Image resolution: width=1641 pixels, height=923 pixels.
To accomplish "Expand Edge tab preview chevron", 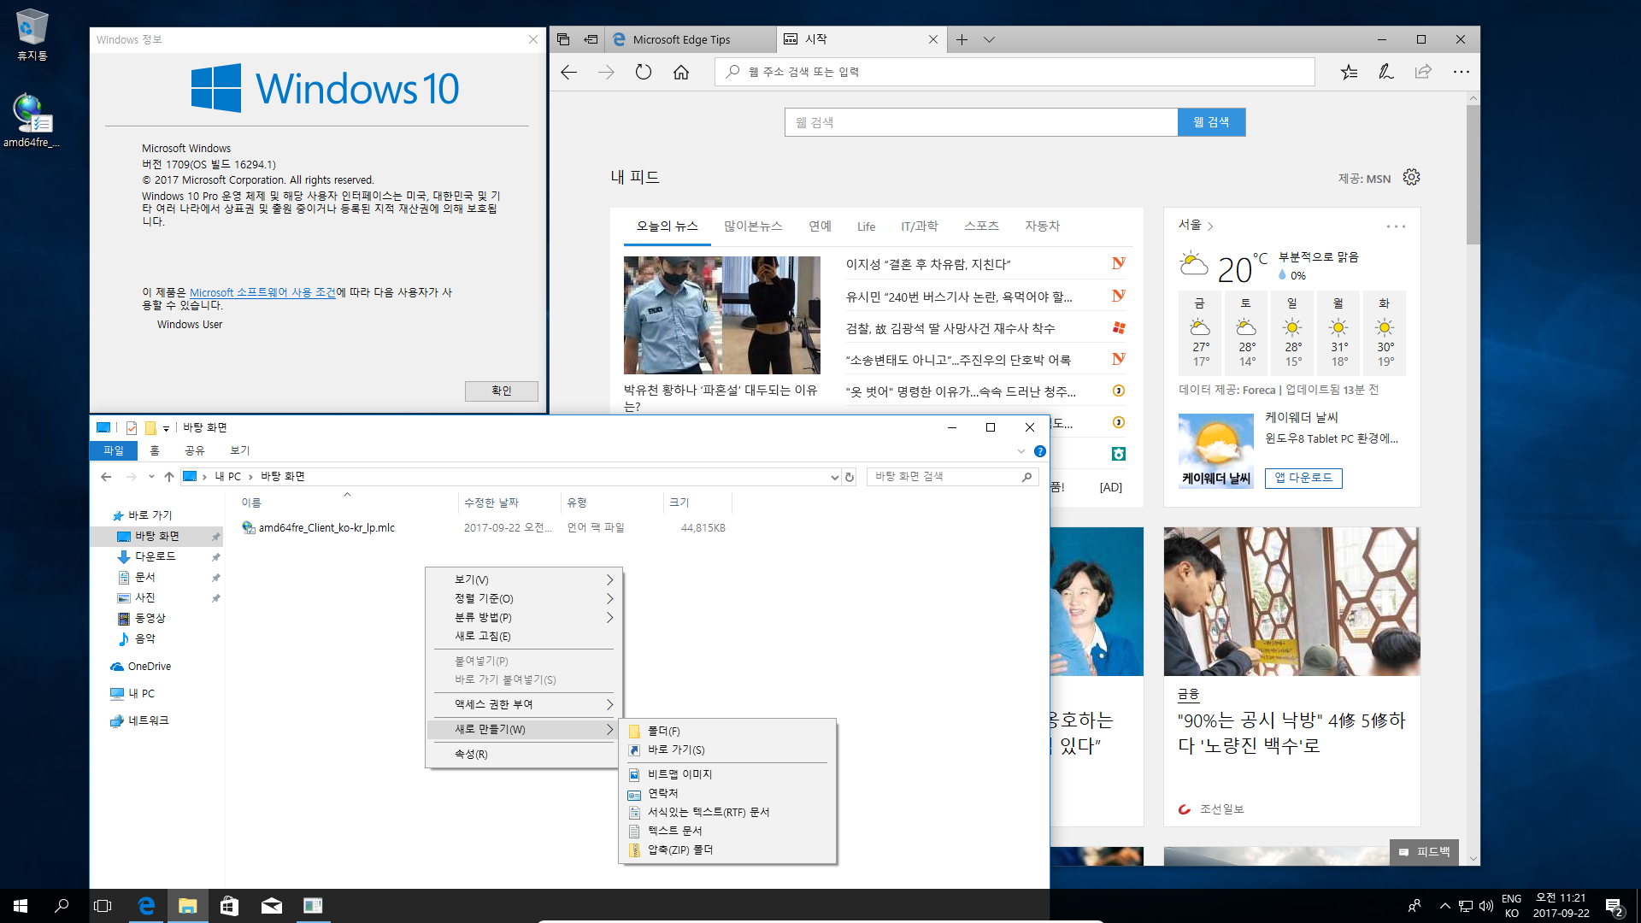I will point(989,39).
